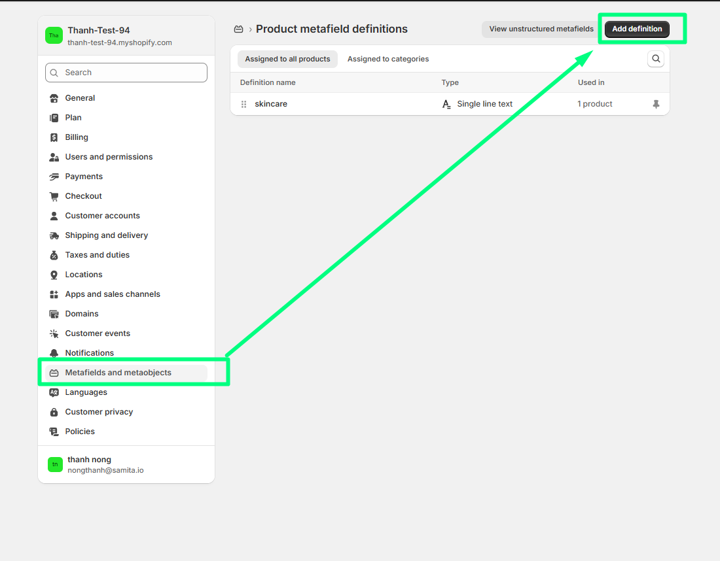Open the skincare definition row
Image resolution: width=720 pixels, height=561 pixels.
click(x=271, y=104)
